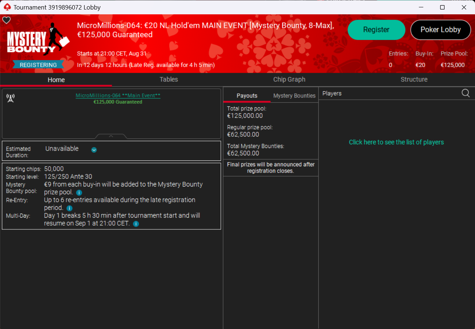This screenshot has width=475, height=329.
Task: Switch to the Tables tab
Action: click(x=169, y=80)
